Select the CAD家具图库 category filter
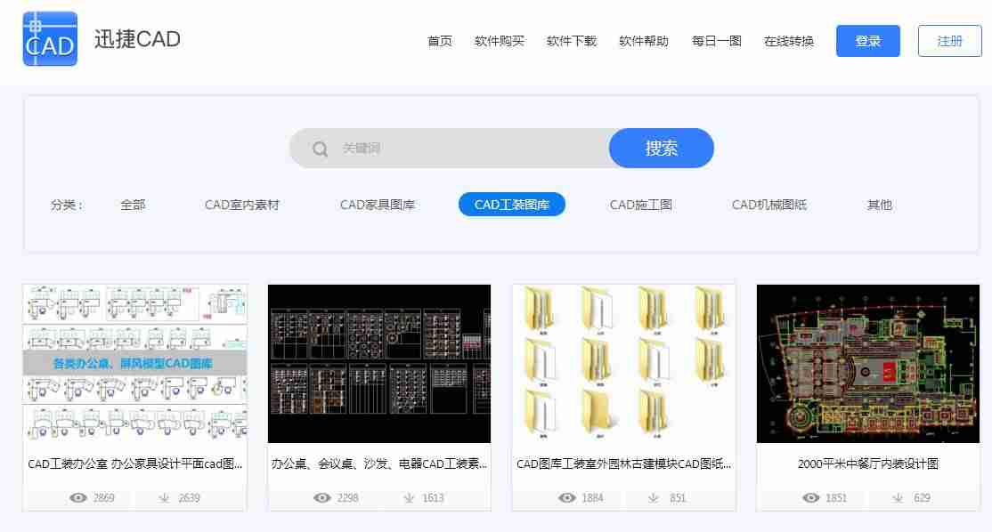This screenshot has height=532, width=992. (378, 205)
